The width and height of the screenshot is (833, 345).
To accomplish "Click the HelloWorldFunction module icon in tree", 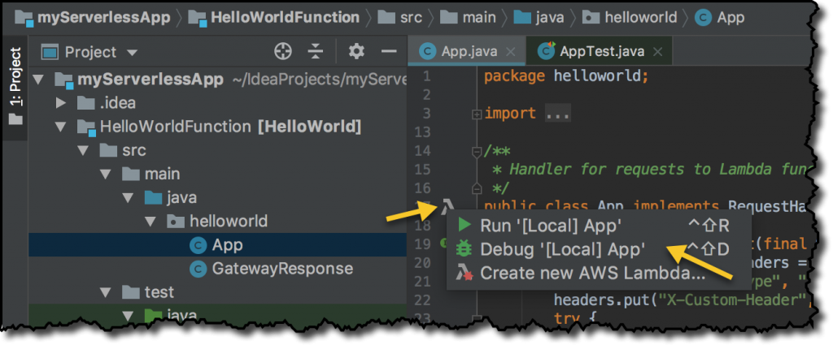I will (86, 127).
